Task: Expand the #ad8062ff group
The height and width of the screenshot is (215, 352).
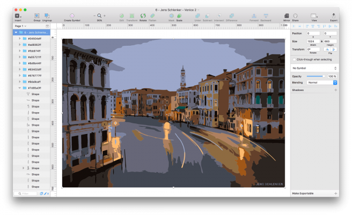Action: pyautogui.click(x=19, y=45)
